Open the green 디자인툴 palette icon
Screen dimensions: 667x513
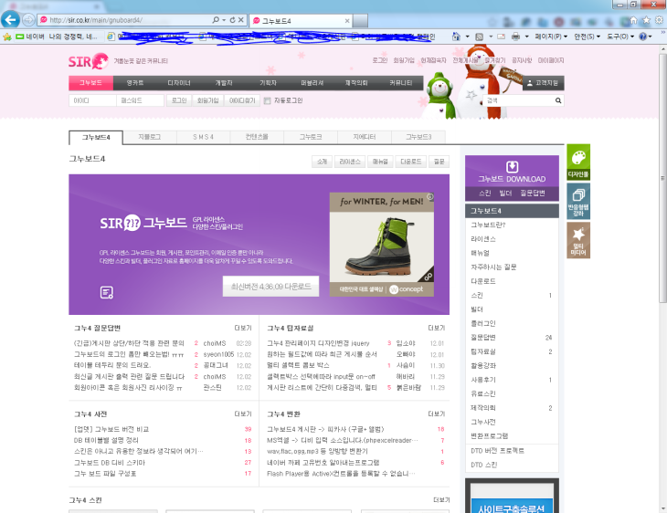coord(578,162)
